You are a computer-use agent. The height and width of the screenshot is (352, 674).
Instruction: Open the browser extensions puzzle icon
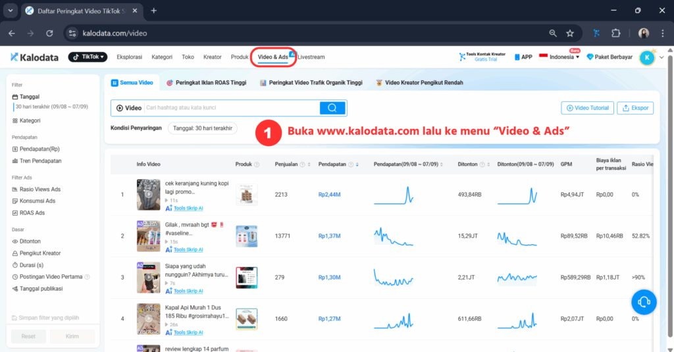click(x=615, y=33)
